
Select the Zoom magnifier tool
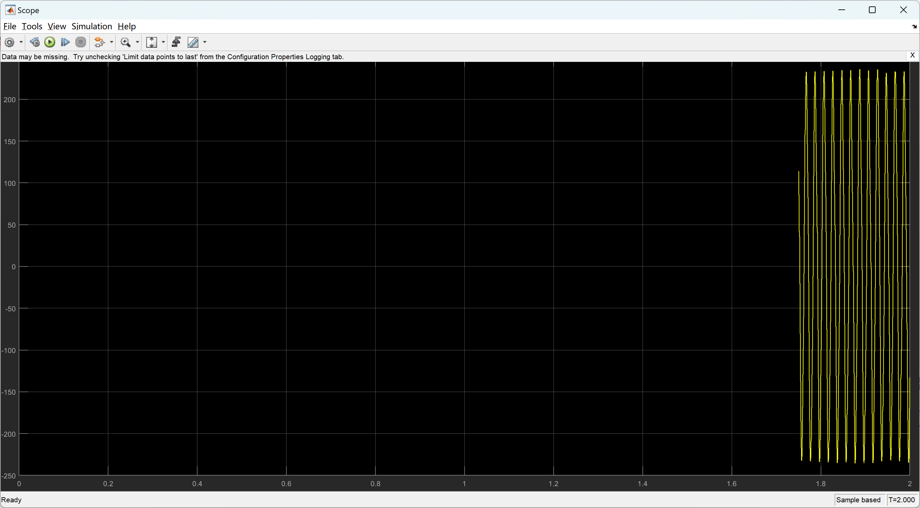click(x=125, y=42)
